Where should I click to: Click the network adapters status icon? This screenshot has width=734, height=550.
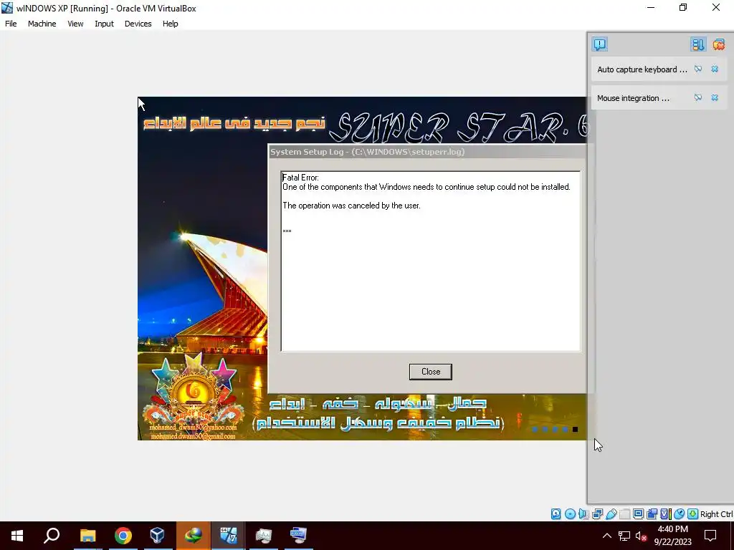597,514
